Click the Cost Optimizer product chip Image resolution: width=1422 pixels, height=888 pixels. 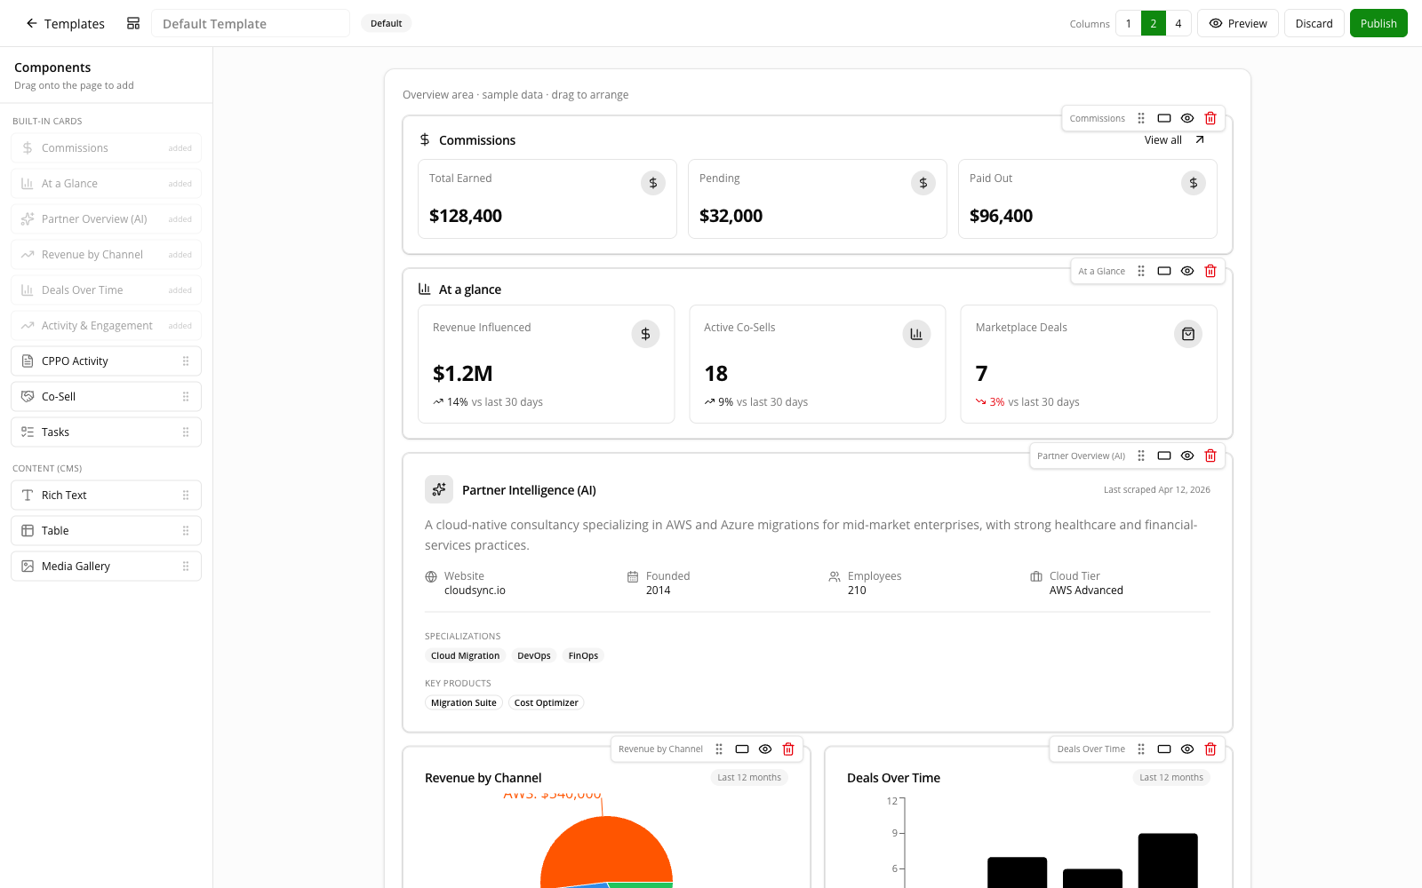(546, 703)
